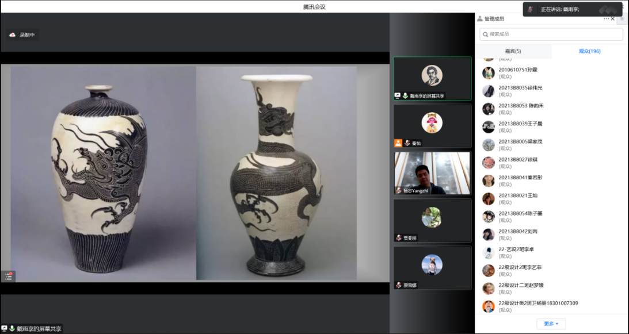Click the cloud recording 录制中 indicator
Image resolution: width=629 pixels, height=334 pixels.
pos(22,35)
